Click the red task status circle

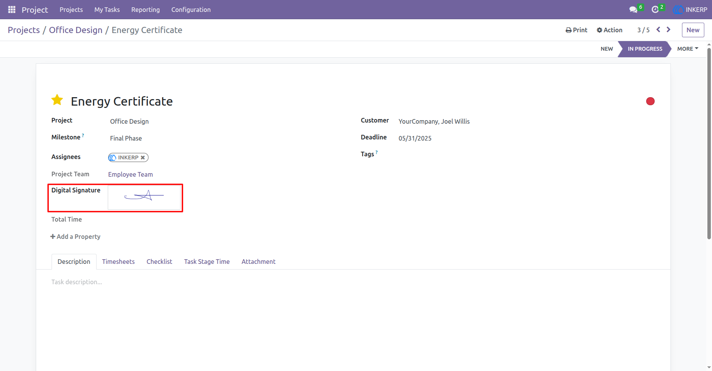650,101
